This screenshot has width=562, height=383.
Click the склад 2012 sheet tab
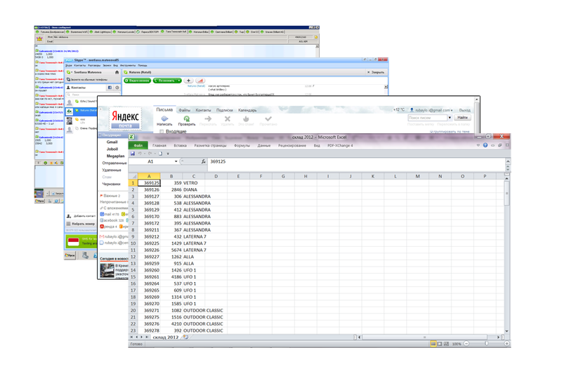[x=166, y=337]
